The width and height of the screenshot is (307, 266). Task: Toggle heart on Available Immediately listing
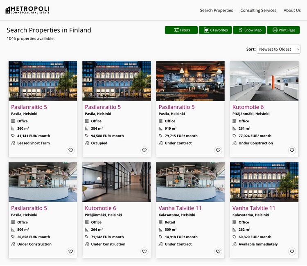point(291,252)
